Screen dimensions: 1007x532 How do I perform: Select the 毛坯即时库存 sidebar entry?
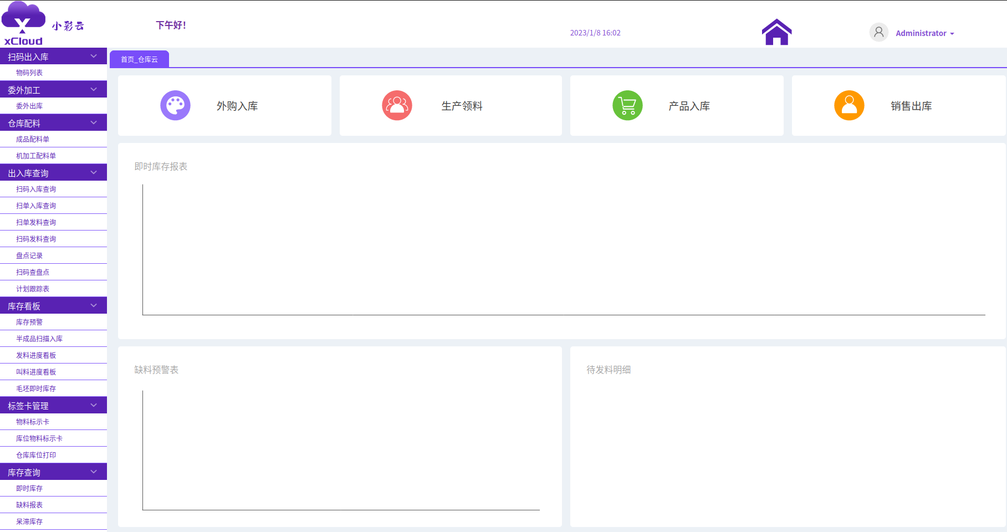click(53, 388)
